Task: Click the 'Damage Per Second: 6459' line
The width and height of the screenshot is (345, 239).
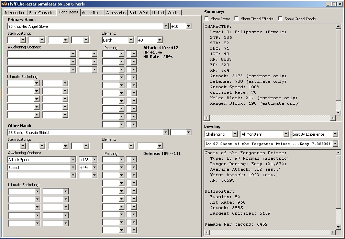Action: (236, 225)
